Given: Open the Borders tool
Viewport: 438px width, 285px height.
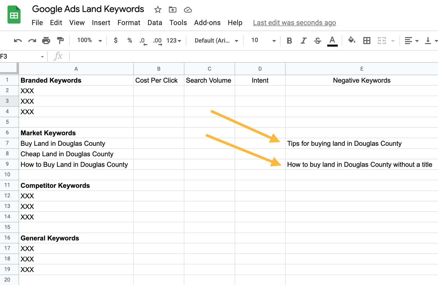Looking at the screenshot, I should (x=367, y=41).
